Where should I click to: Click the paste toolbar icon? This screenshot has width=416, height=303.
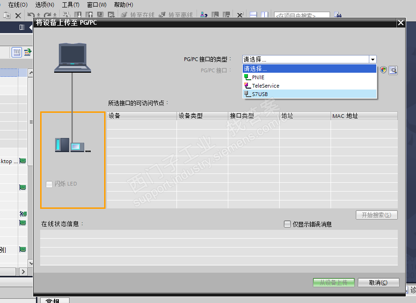[x=7, y=15]
